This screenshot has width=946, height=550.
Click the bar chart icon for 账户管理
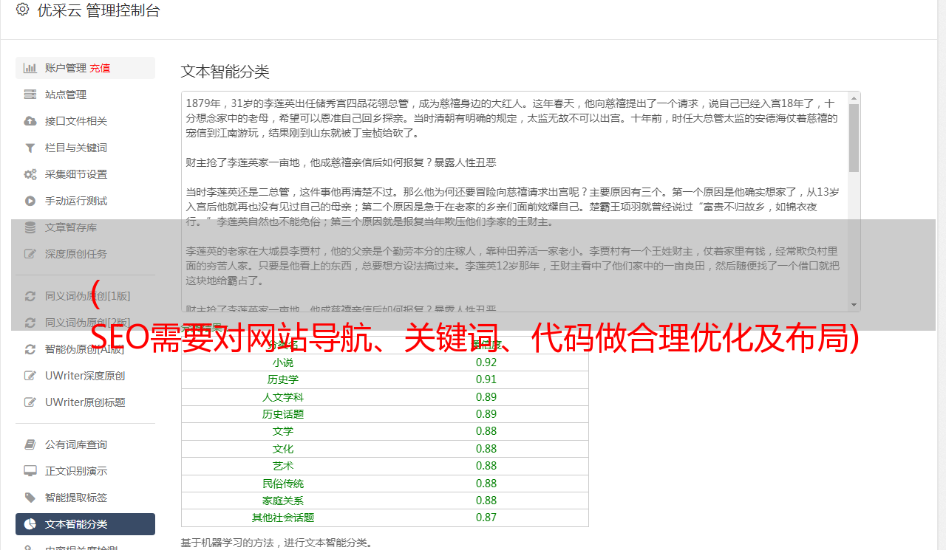pos(30,68)
